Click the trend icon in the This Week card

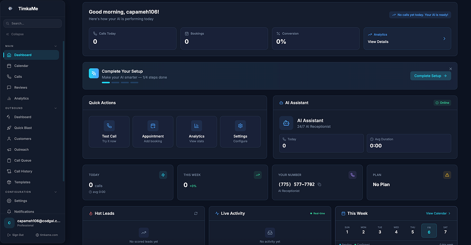(x=258, y=175)
